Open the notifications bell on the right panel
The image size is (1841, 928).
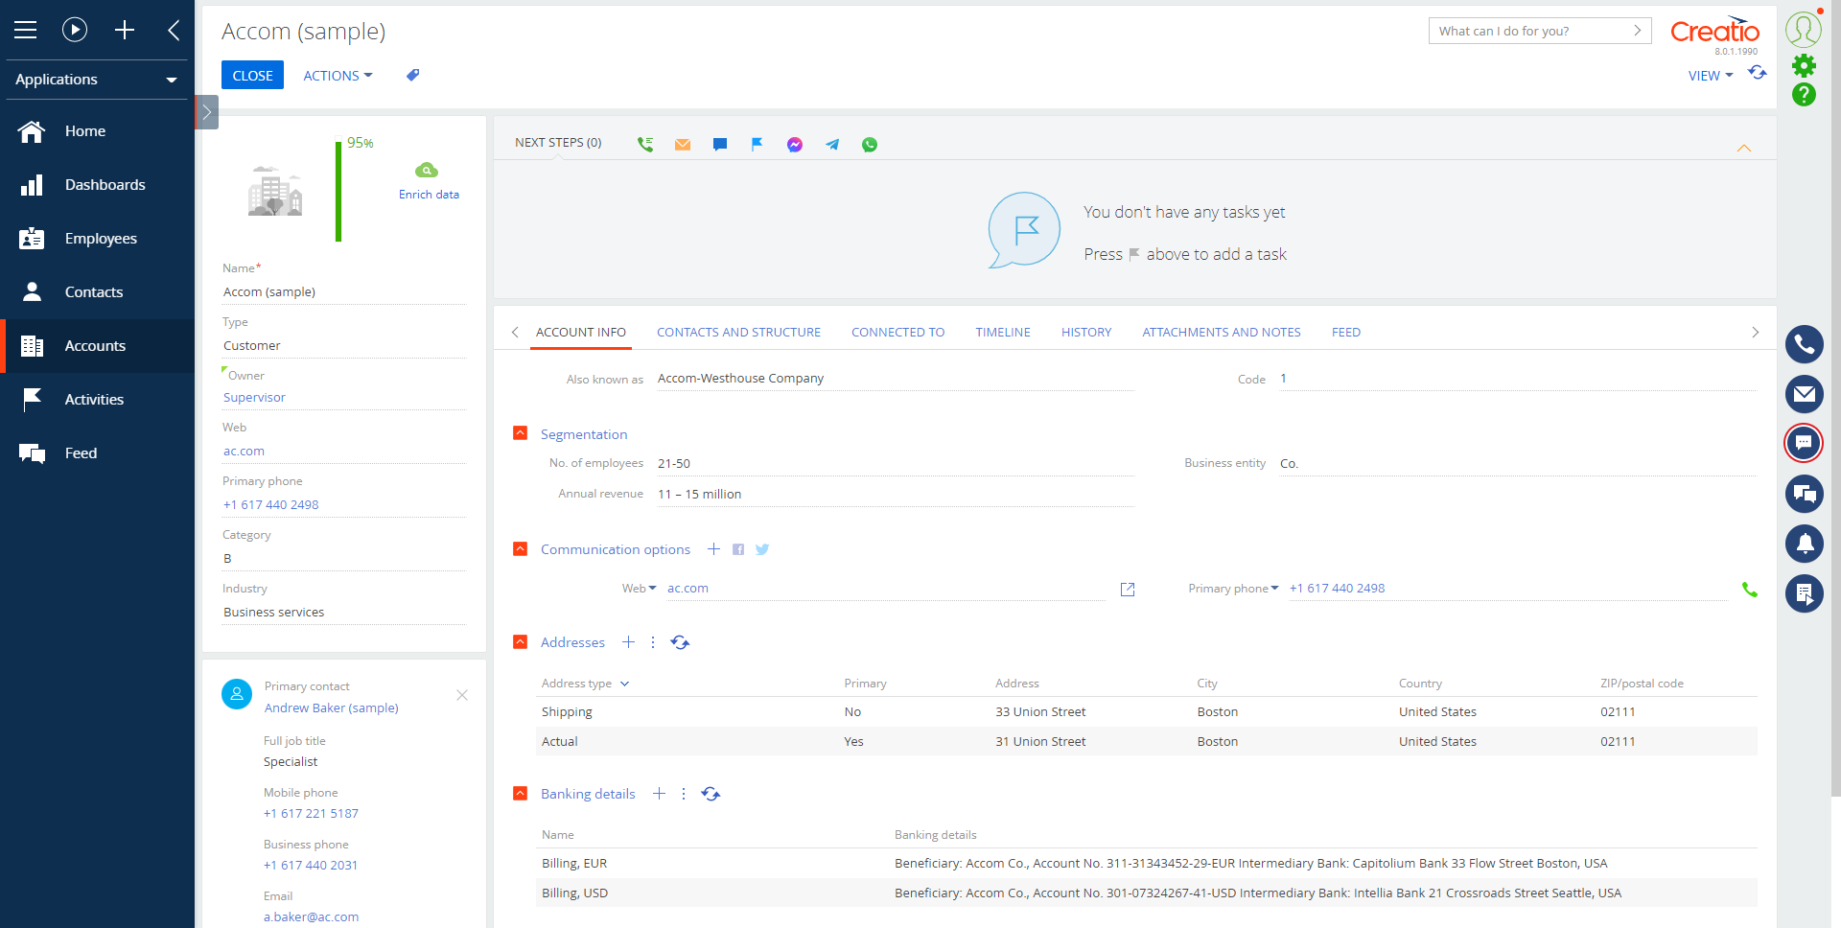(x=1805, y=544)
